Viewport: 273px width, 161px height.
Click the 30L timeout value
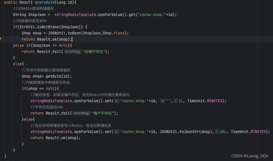pos(223,132)
